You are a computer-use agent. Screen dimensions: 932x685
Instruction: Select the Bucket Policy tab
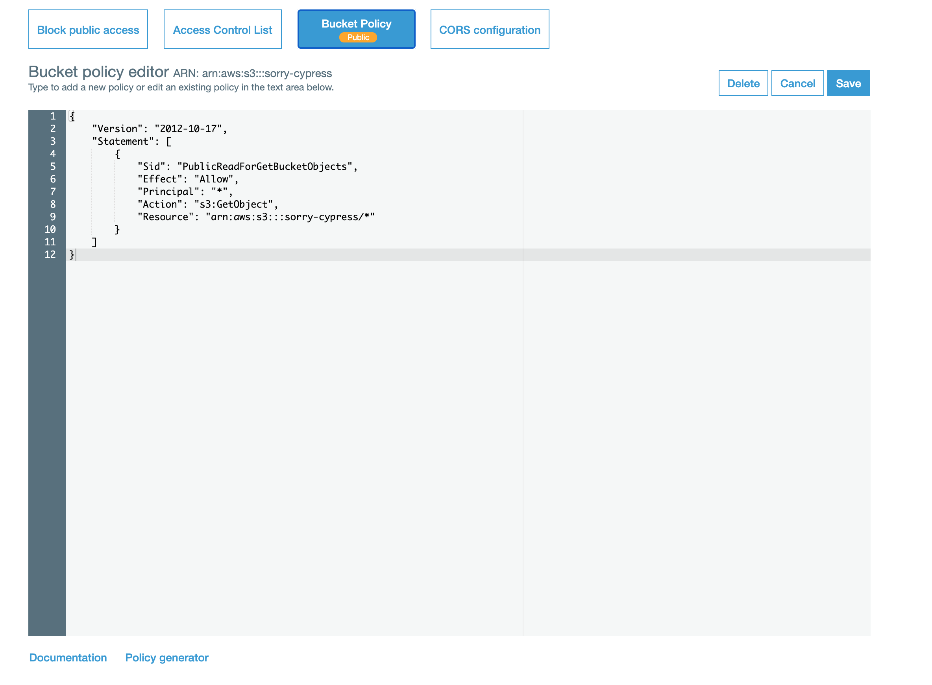(x=356, y=24)
